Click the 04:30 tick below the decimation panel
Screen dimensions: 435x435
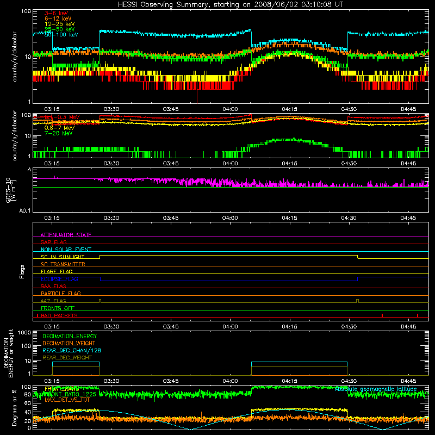[x=349, y=381]
